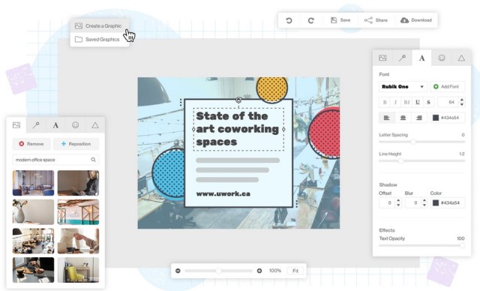Screen dimensions: 480x291
Task: Select the www.uwork.ca text on canvas
Action: coord(223,193)
